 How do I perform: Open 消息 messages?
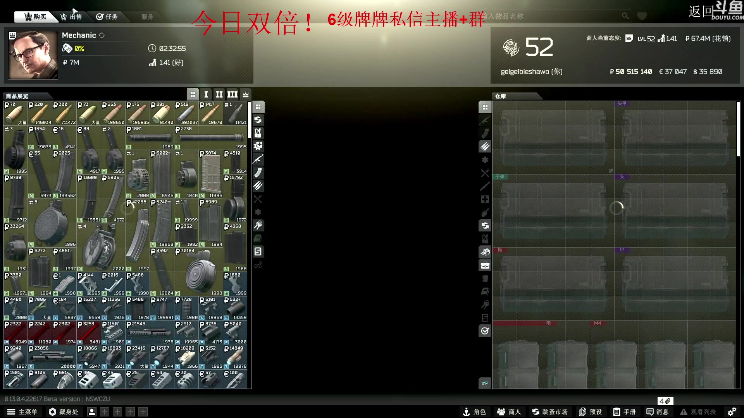(658, 412)
